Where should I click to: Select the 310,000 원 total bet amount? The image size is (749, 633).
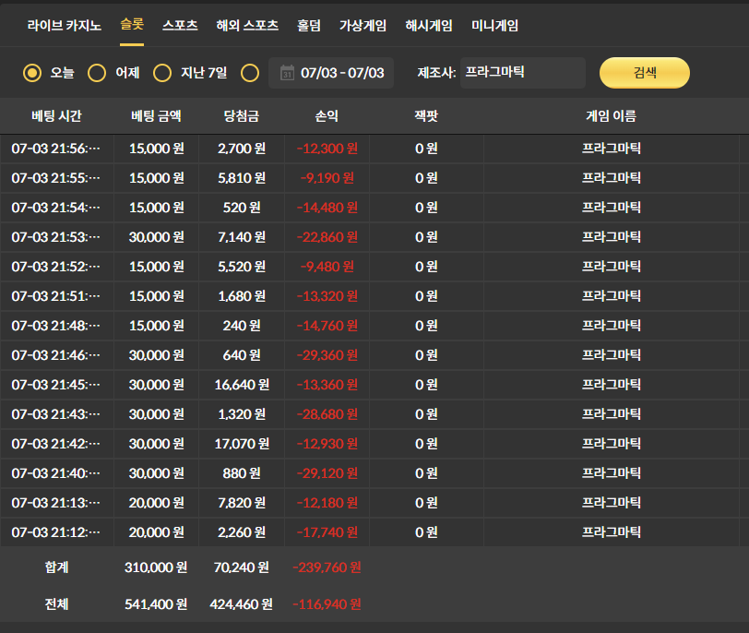point(156,567)
